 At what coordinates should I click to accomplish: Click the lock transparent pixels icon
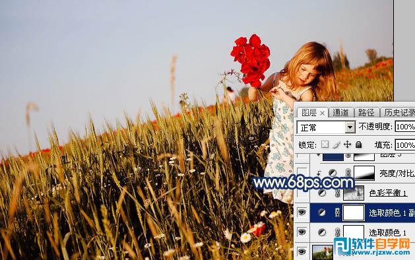325,145
